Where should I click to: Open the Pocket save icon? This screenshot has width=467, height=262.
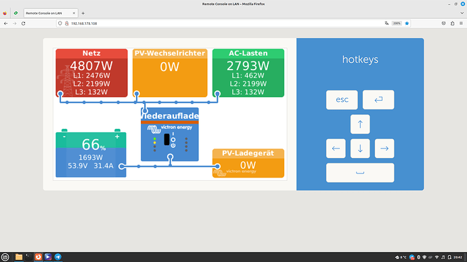(x=443, y=23)
